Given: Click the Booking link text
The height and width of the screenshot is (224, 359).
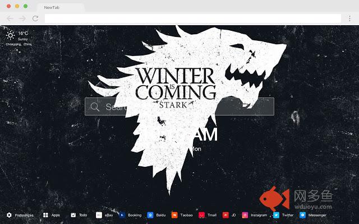Looking at the screenshot, I should pos(135,215).
